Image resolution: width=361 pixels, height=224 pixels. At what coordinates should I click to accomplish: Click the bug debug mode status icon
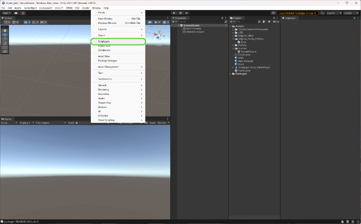coord(343,222)
